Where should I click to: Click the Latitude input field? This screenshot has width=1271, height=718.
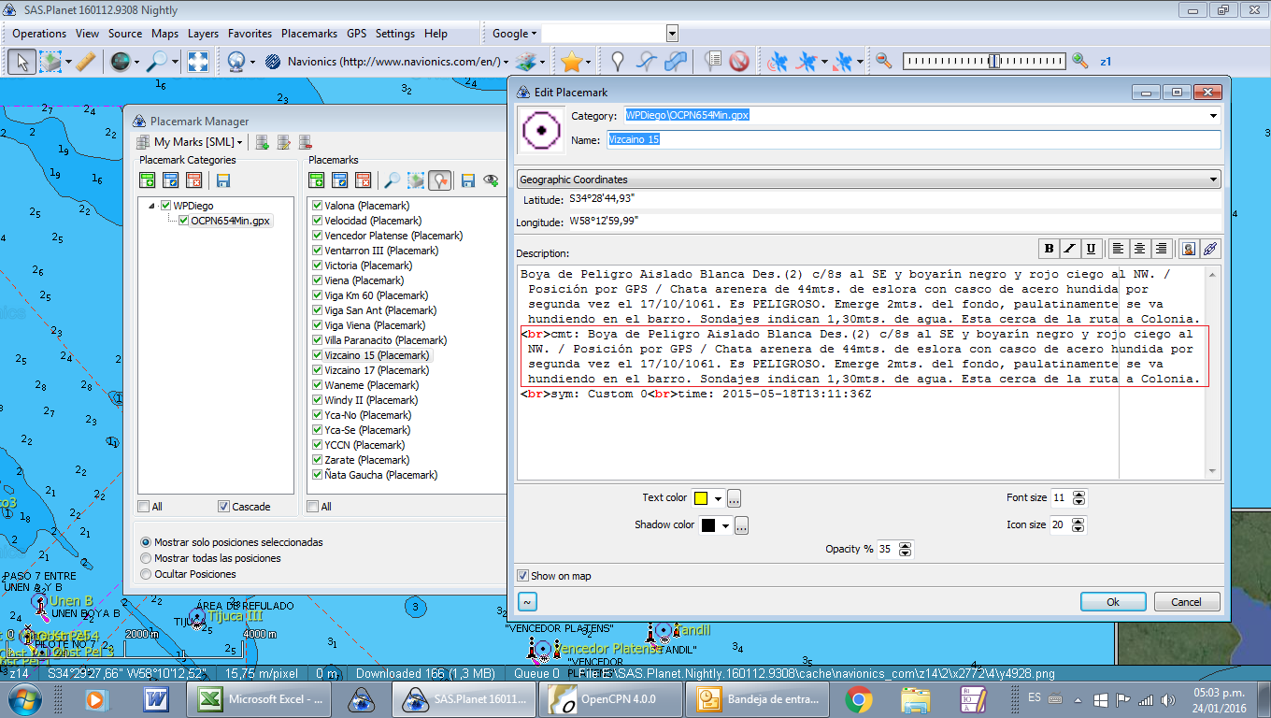click(x=888, y=200)
